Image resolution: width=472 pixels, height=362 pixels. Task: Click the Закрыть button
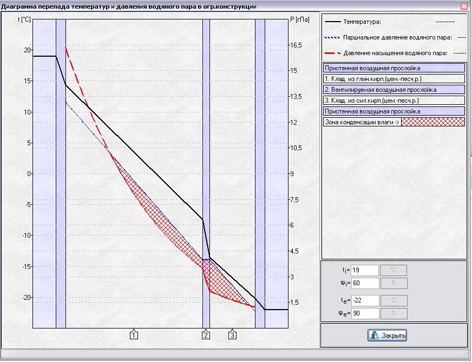(387, 336)
